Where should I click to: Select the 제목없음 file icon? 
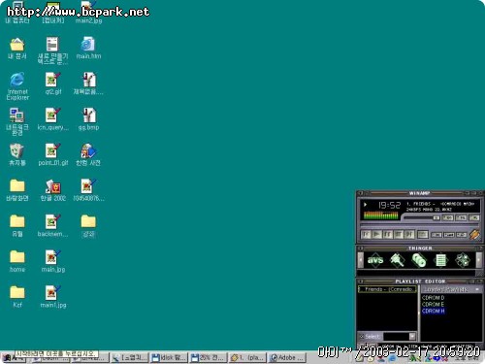point(88,83)
